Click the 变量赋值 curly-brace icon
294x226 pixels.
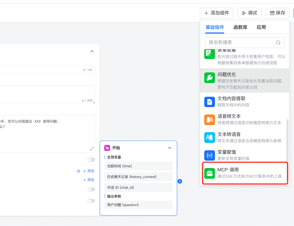[x=209, y=155]
